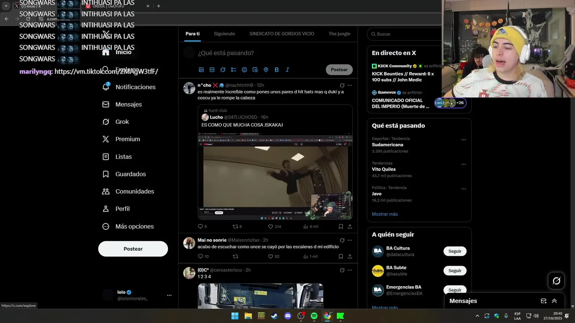Image resolution: width=575 pixels, height=323 pixels.
Task: Open more options on n^cho's post
Action: point(350,85)
